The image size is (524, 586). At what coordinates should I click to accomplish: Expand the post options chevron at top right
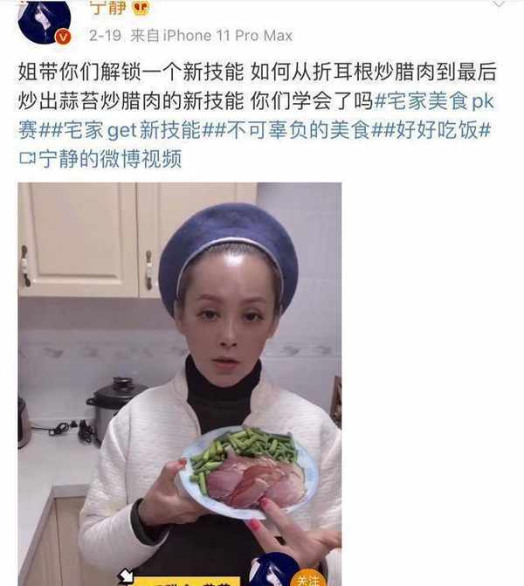[499, 3]
